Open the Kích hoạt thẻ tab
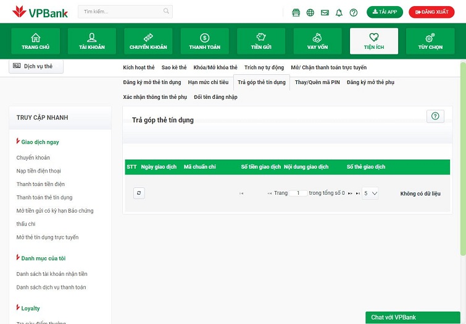 tap(139, 67)
